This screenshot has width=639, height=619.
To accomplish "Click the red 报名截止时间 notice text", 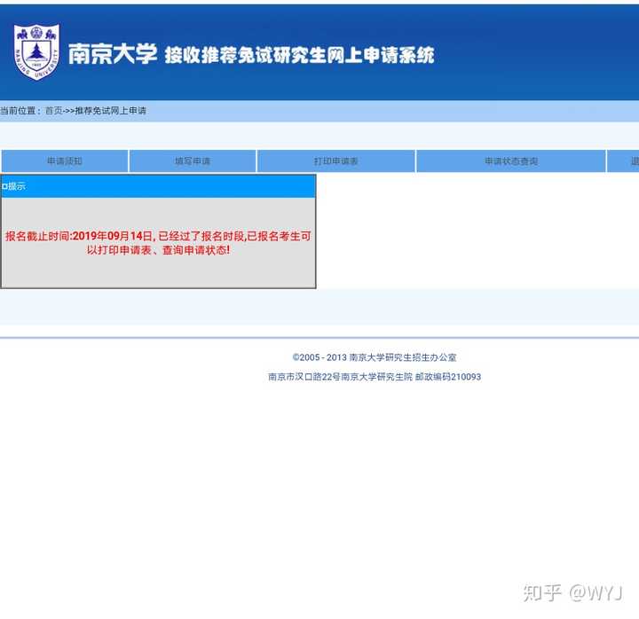I will (x=158, y=243).
